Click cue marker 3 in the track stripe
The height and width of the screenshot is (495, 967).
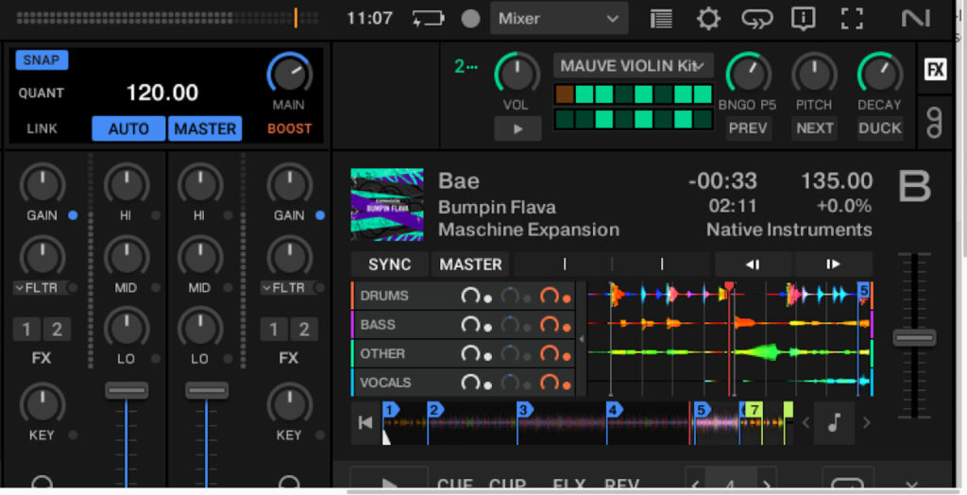point(523,410)
